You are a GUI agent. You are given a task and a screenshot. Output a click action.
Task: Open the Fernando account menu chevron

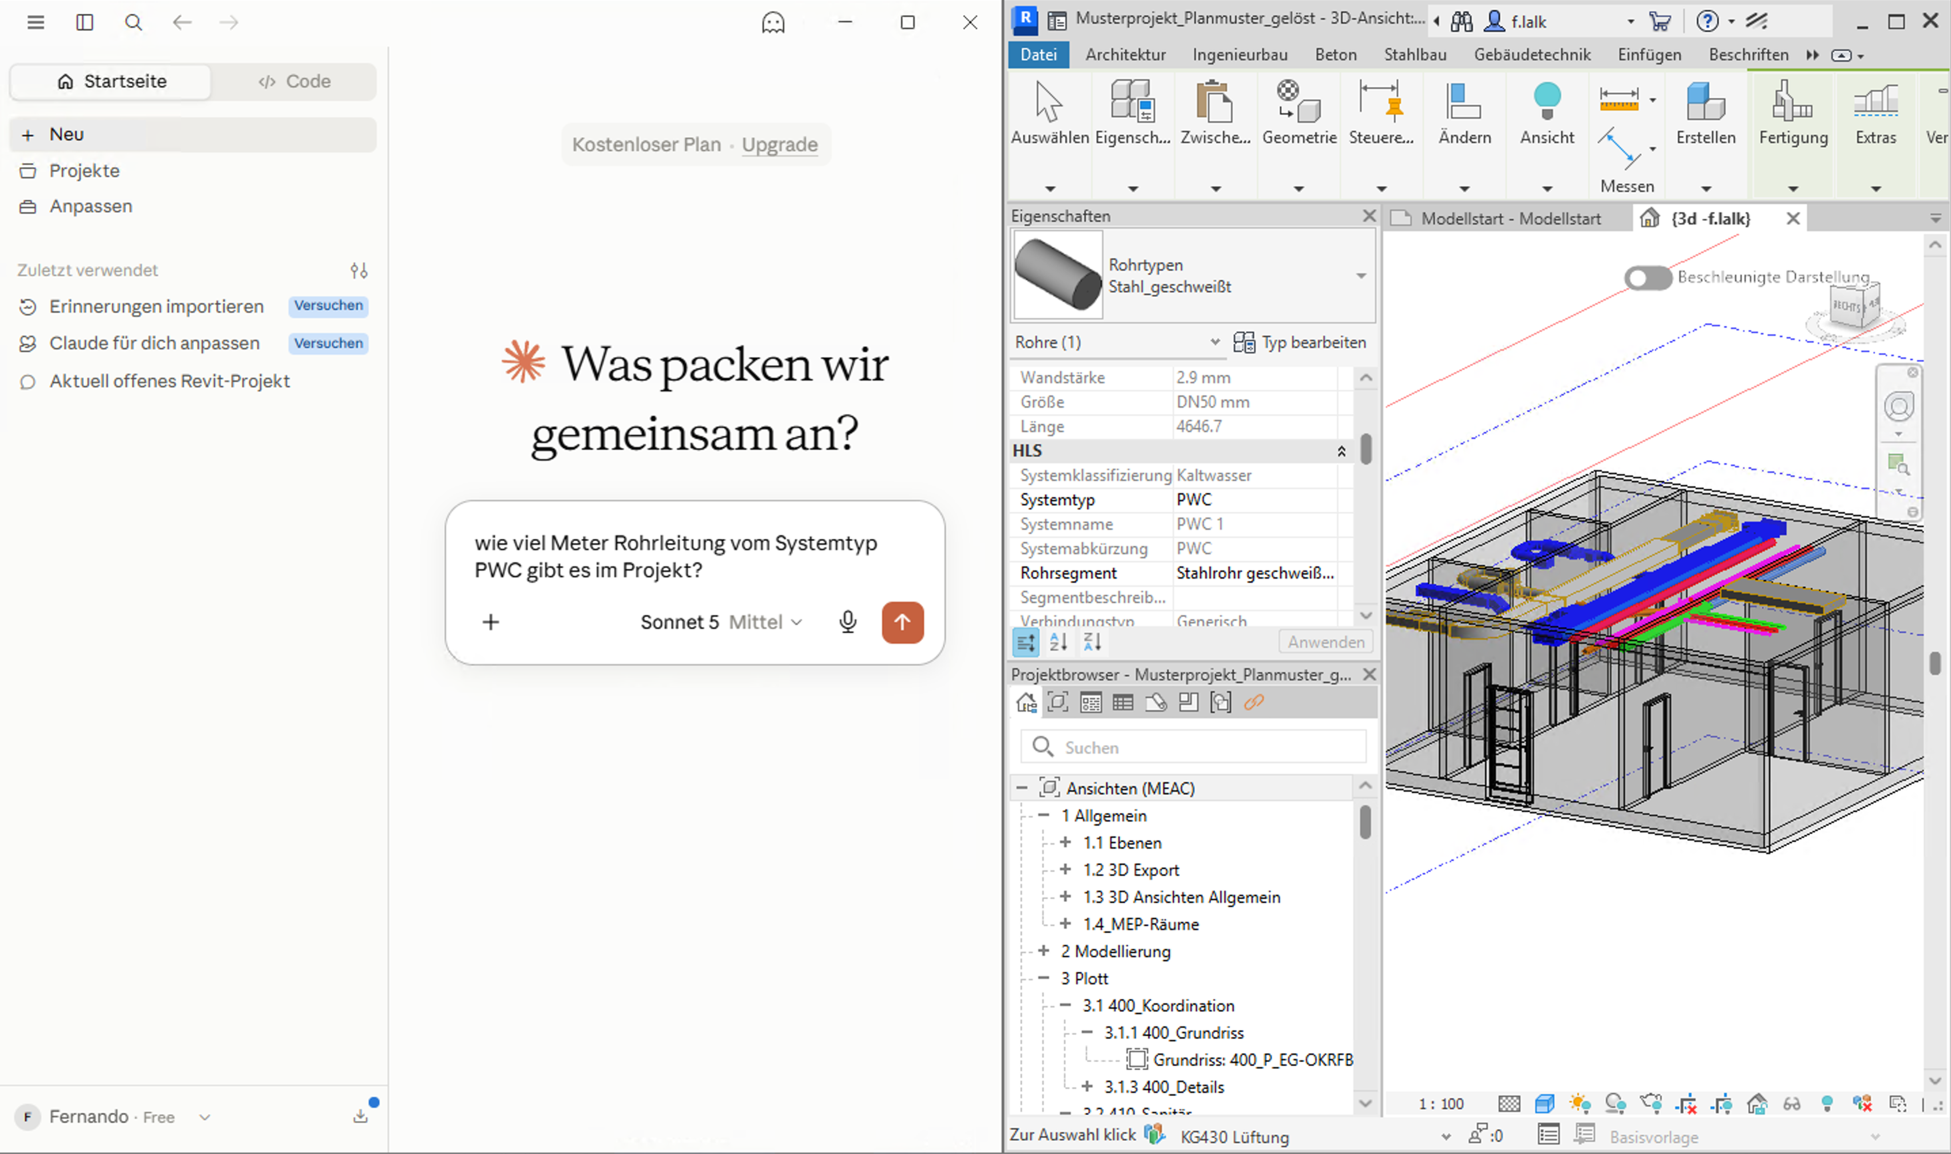pos(205,1117)
